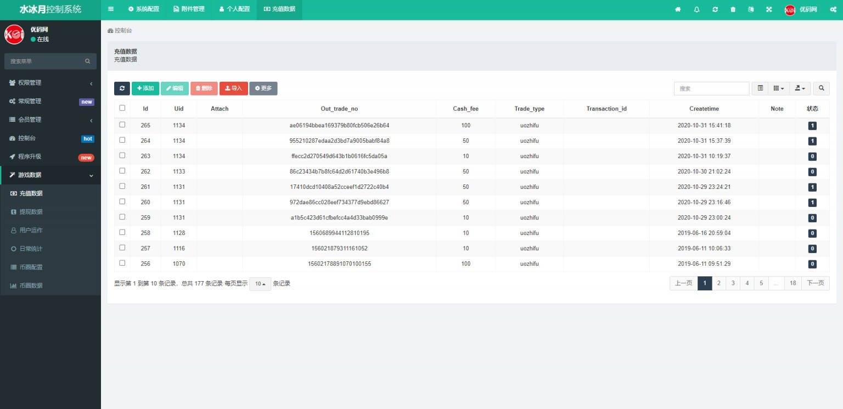Click 下一页 pagination button
The height and width of the screenshot is (409, 843).
pyautogui.click(x=815, y=283)
